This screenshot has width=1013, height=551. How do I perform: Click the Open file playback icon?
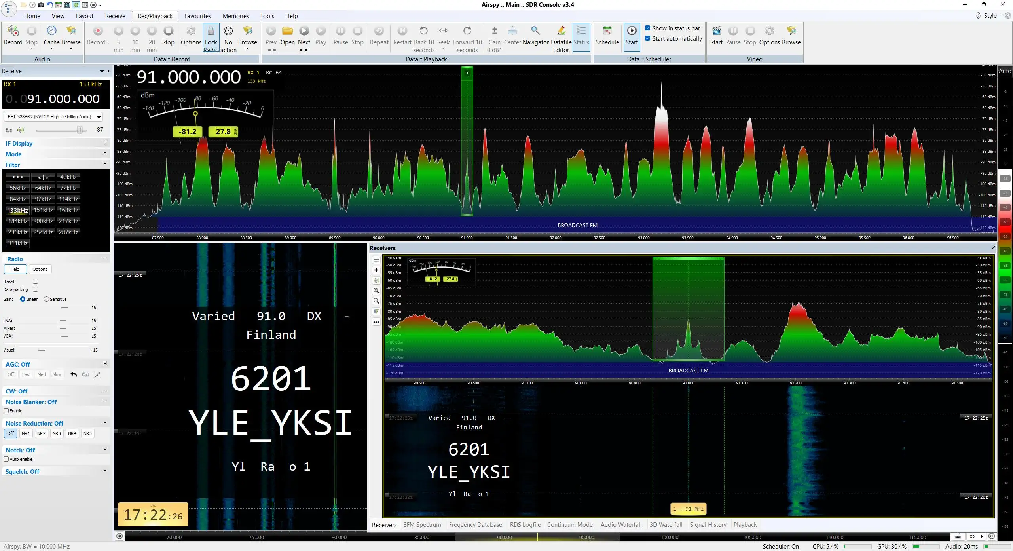288,31
